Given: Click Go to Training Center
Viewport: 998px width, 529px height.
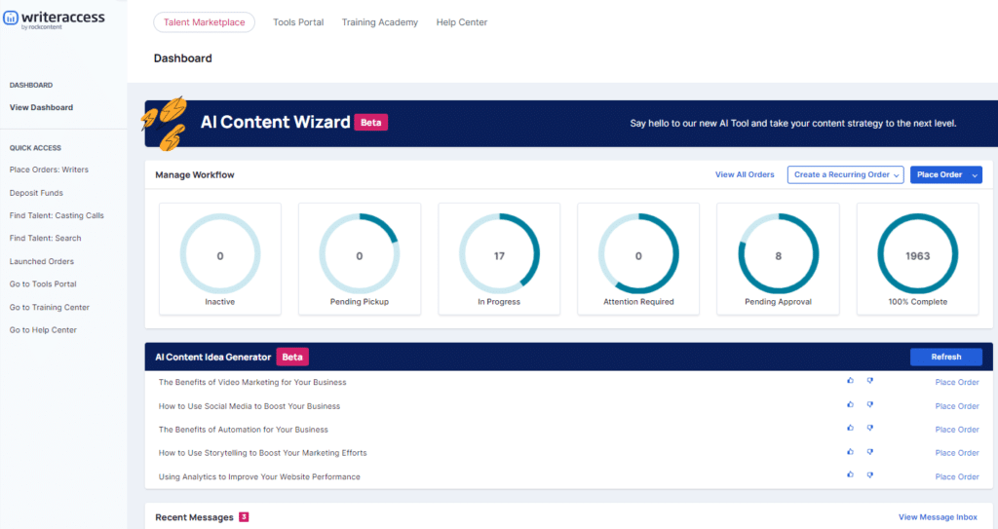Looking at the screenshot, I should tap(50, 308).
